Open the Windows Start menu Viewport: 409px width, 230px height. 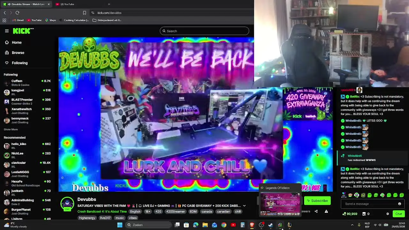(120, 225)
